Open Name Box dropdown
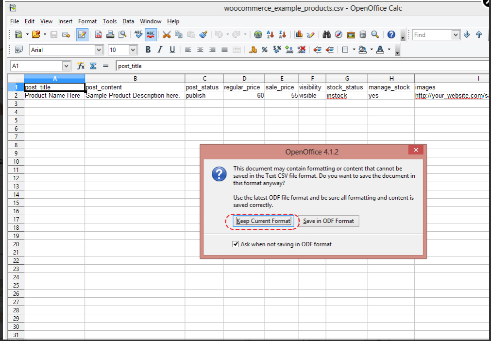 tap(67, 66)
